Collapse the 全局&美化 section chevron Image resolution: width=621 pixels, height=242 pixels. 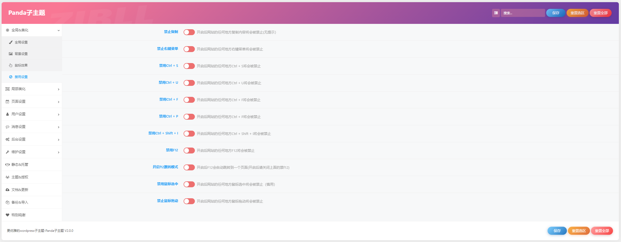[58, 31]
